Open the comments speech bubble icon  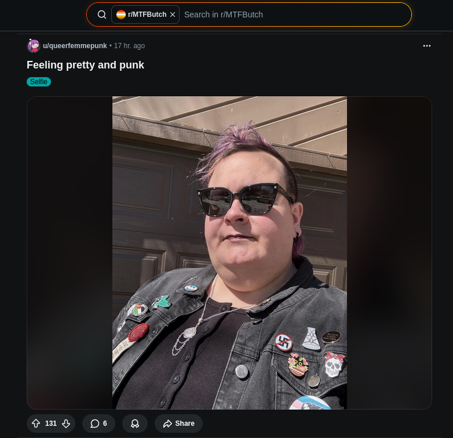pyautogui.click(x=94, y=423)
